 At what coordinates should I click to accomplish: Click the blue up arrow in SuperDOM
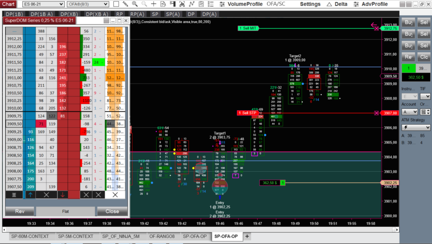[x=30, y=195]
